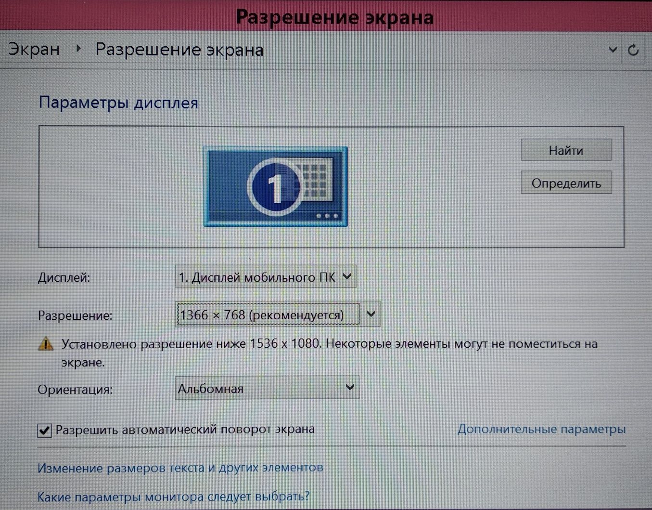Click the Разрешение экрана window title
Image resolution: width=652 pixels, height=510 pixels.
coord(334,17)
